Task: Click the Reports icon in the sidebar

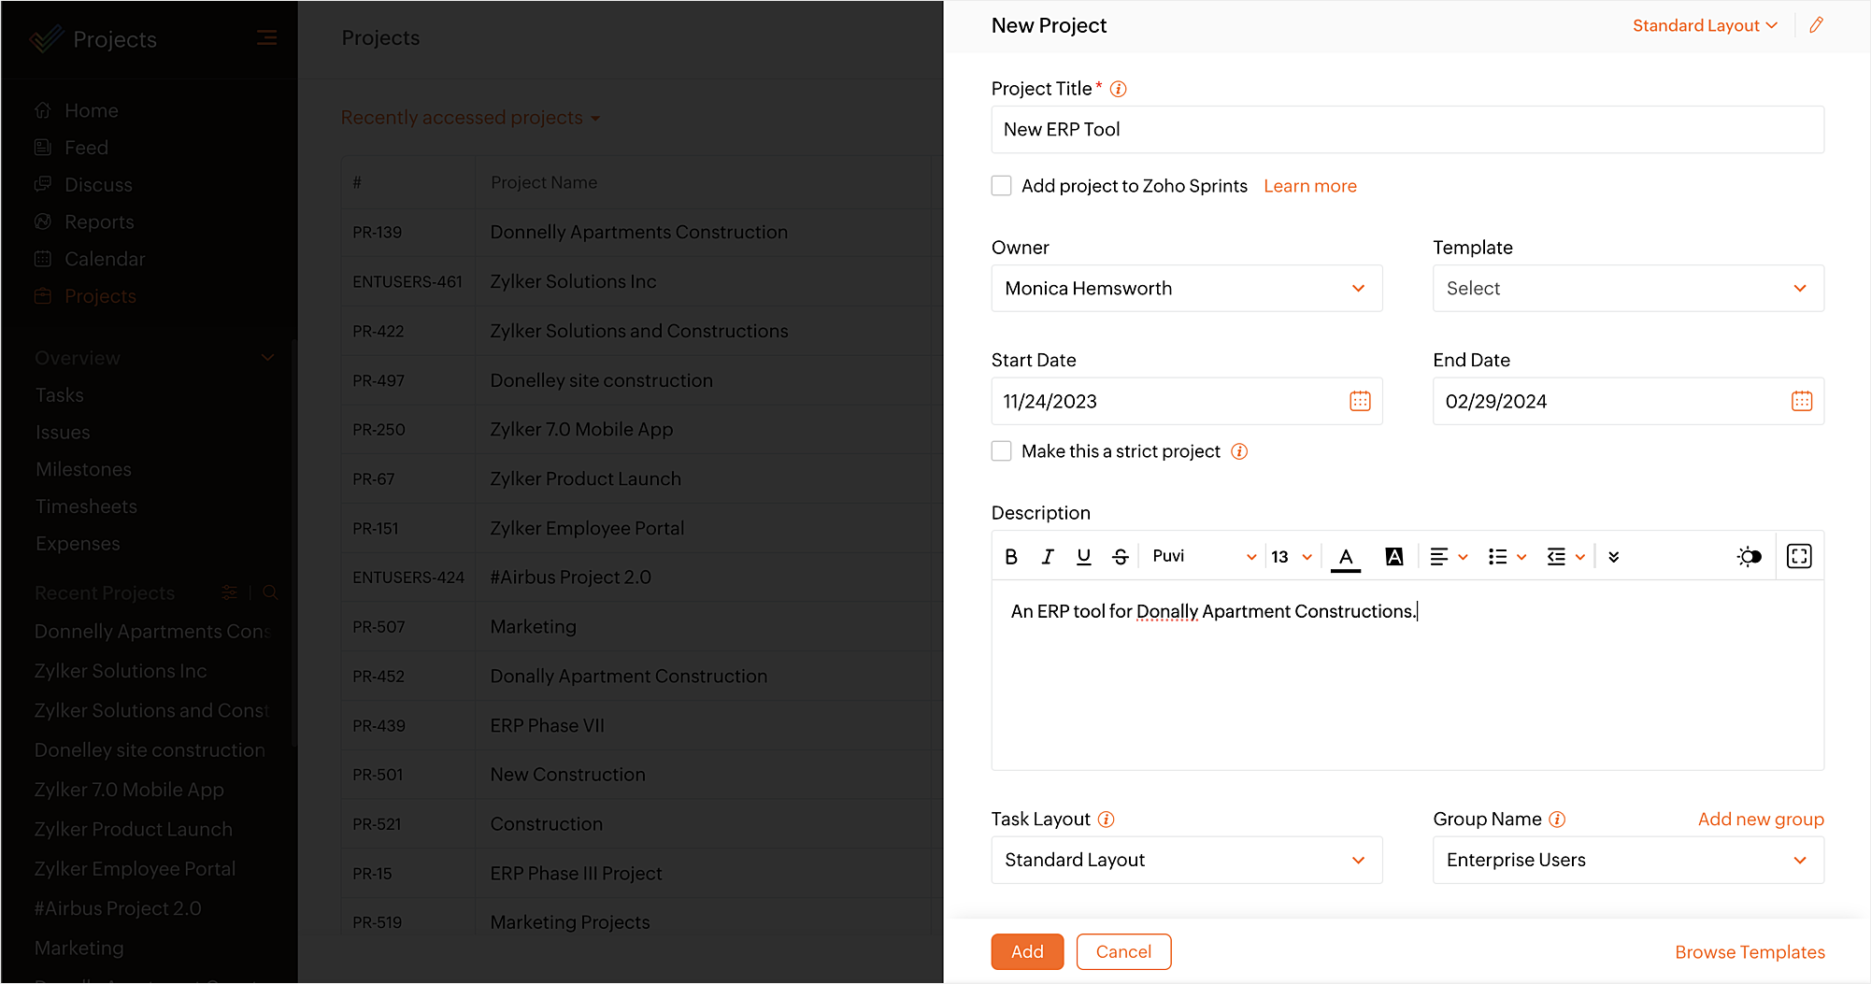Action: click(43, 221)
